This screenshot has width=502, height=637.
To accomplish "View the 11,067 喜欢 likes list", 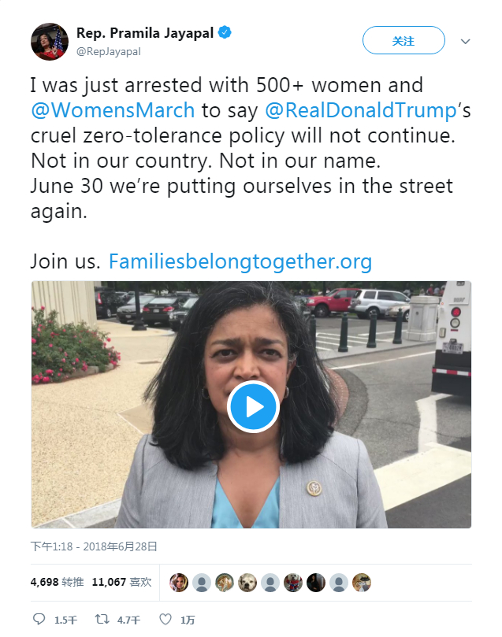I will pos(121,583).
